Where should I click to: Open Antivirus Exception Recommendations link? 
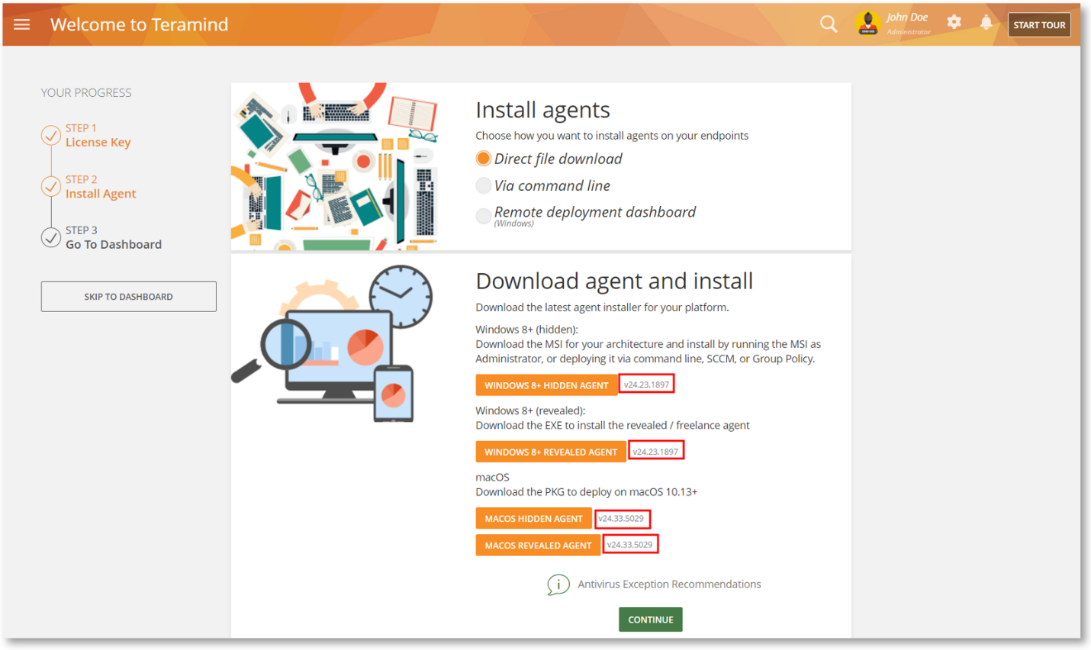click(x=669, y=584)
